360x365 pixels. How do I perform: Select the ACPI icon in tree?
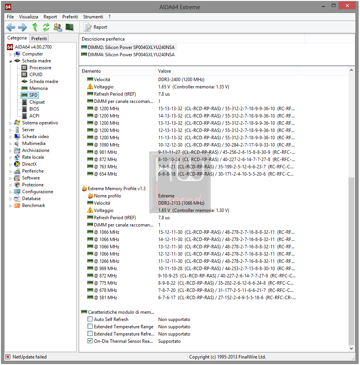(x=24, y=116)
